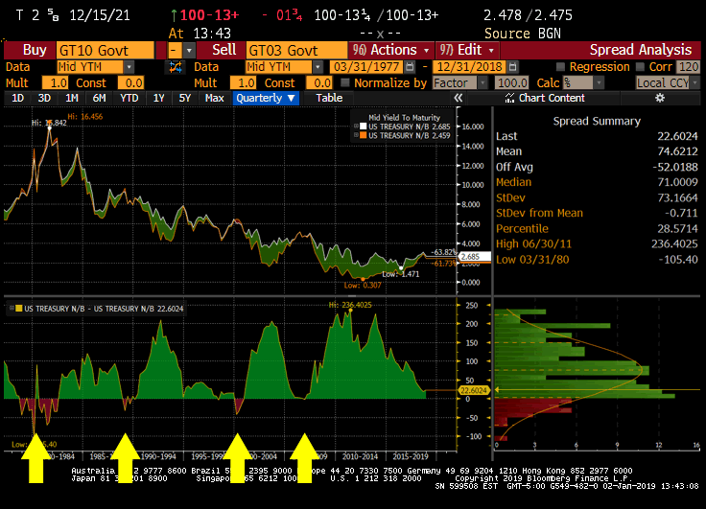Collapse side panel with double chevron
This screenshot has height=509, width=706.
[x=459, y=98]
